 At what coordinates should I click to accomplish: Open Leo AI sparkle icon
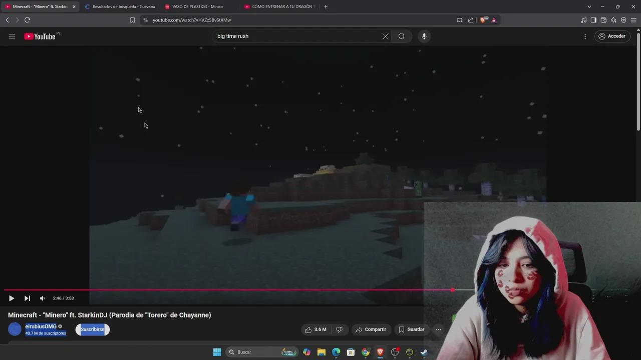point(613,20)
